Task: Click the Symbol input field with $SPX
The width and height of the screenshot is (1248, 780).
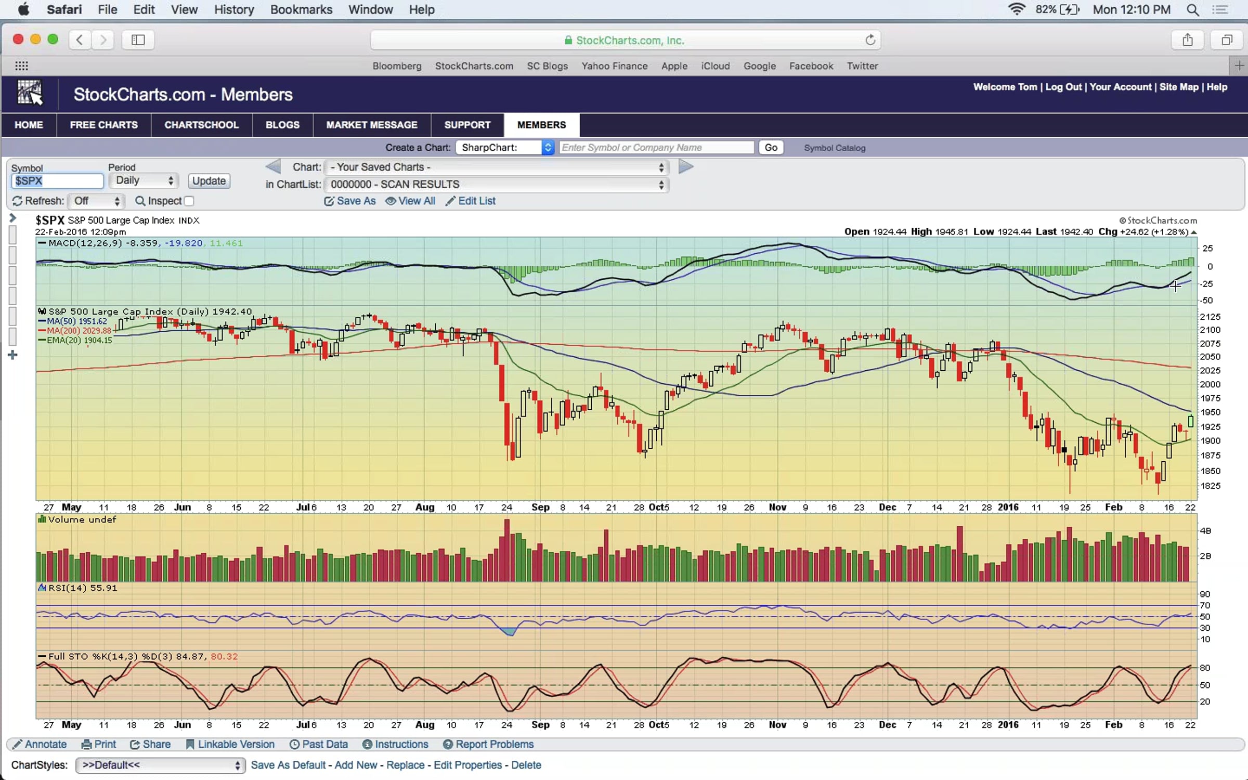Action: 57,181
